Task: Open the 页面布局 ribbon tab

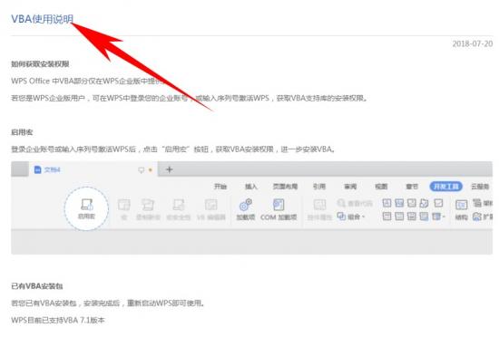Action: pyautogui.click(x=285, y=187)
